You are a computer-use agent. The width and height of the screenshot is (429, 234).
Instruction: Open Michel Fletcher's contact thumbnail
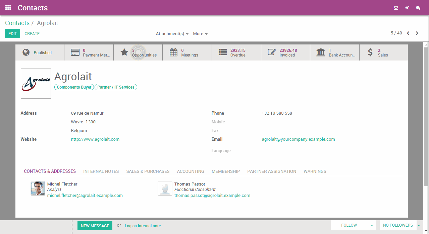(38, 188)
